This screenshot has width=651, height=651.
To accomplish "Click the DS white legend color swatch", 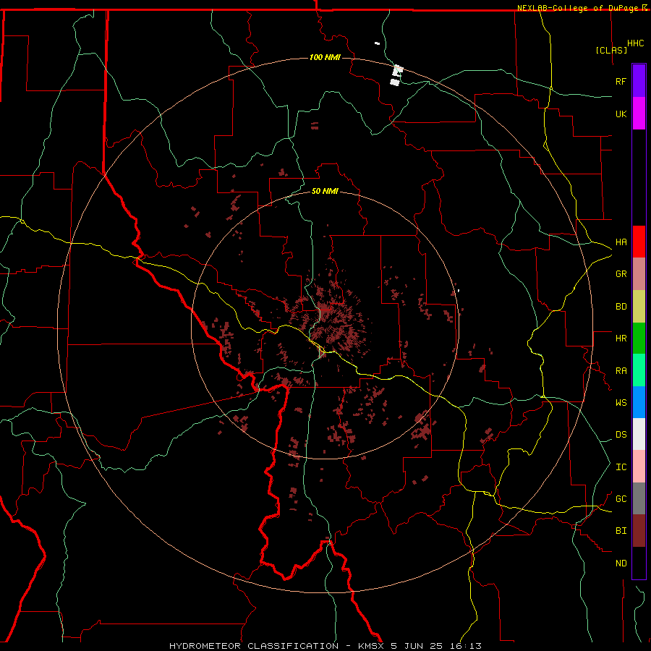I will coord(639,434).
